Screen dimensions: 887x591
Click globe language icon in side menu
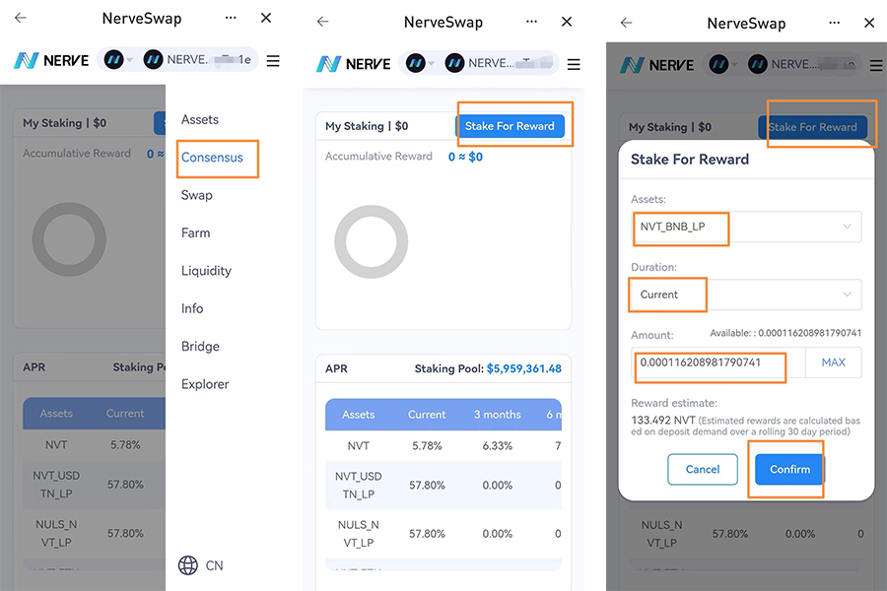(188, 565)
